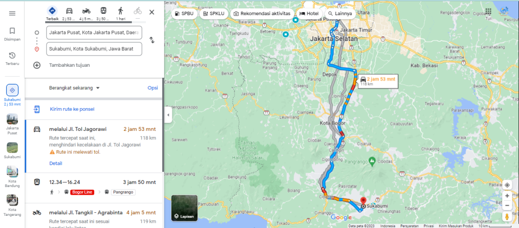The height and width of the screenshot is (228, 519).
Task: Zoom in using the plus control
Action: 507,196
